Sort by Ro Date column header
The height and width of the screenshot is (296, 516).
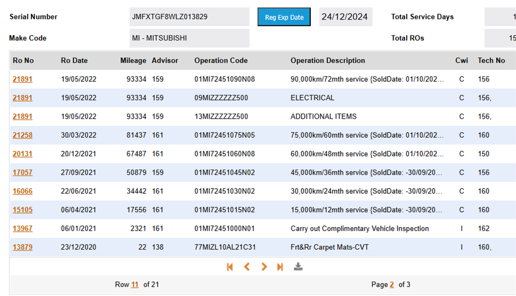tap(74, 60)
